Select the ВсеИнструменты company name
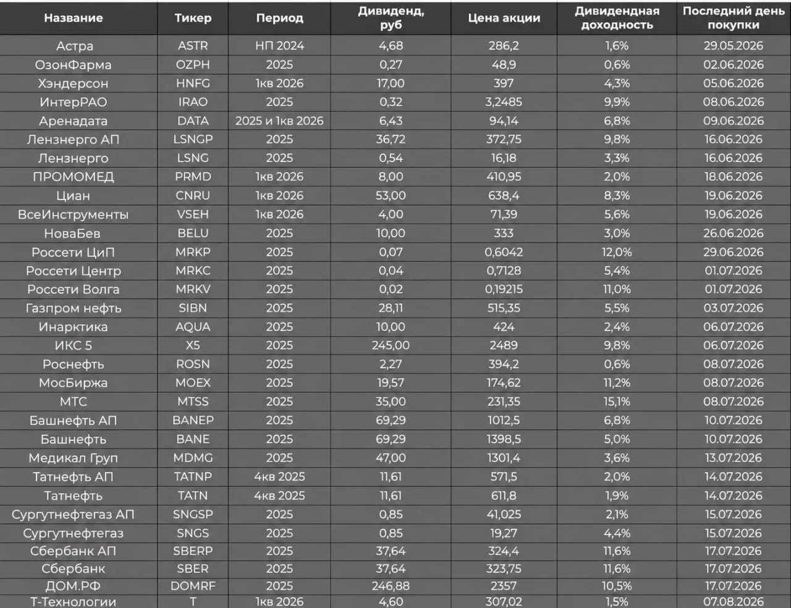This screenshot has height=608, width=791. 73,214
